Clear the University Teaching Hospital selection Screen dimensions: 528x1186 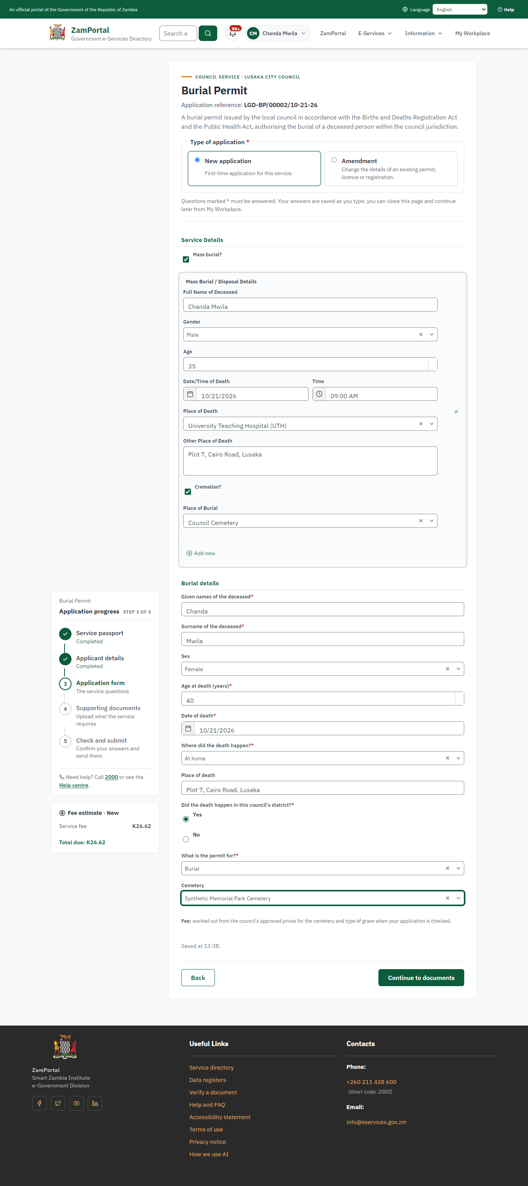click(421, 424)
